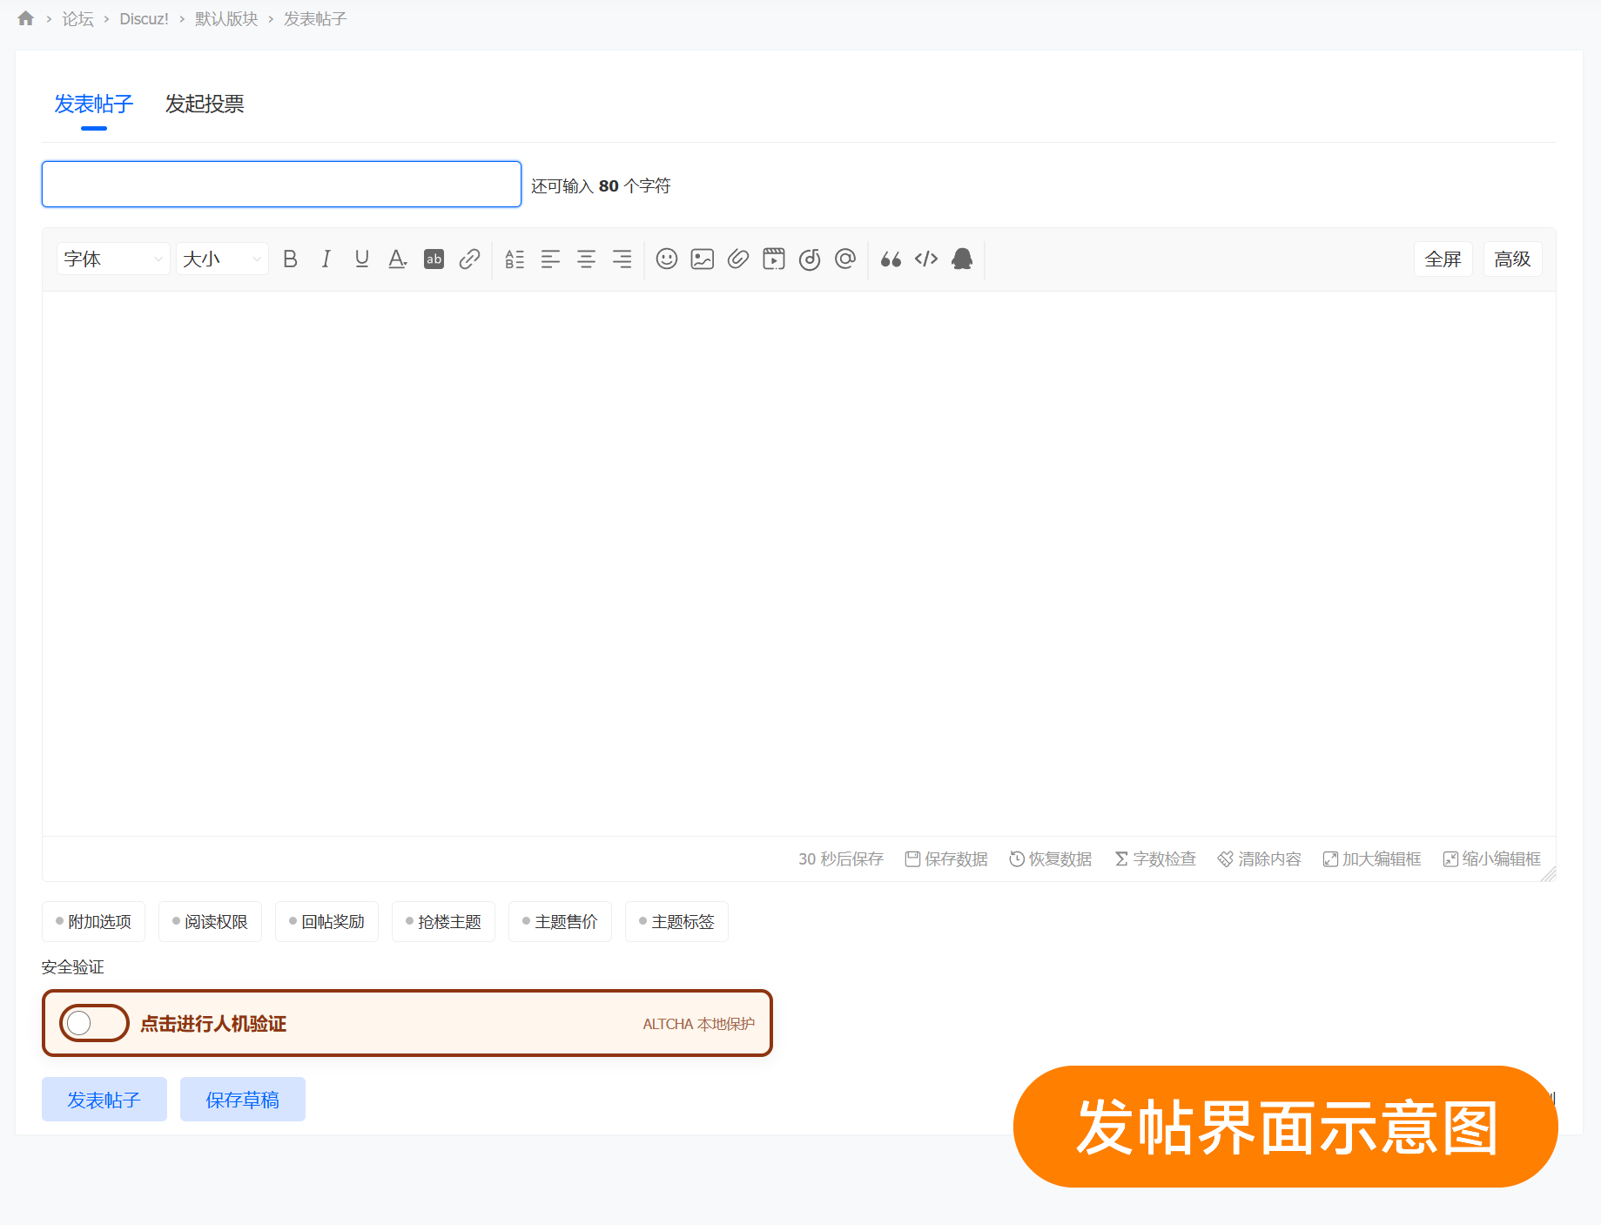Click ALTCHA 本地保护 link
1601x1225 pixels.
(x=698, y=1024)
